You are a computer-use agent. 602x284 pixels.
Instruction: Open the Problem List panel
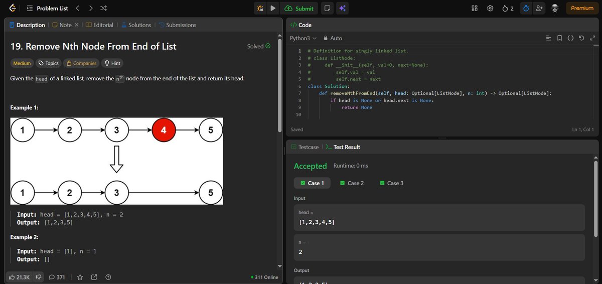[x=47, y=9]
